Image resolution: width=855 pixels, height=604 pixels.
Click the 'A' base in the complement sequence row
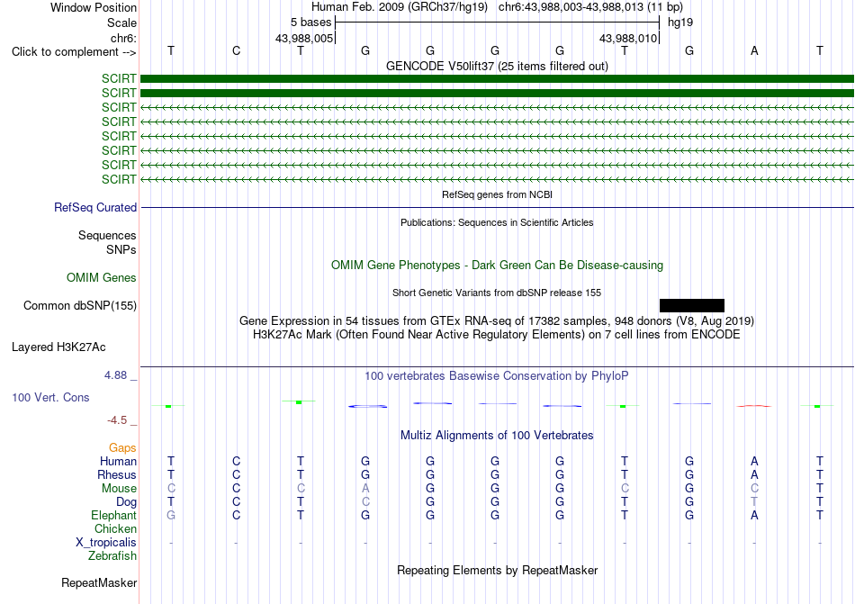(x=754, y=50)
